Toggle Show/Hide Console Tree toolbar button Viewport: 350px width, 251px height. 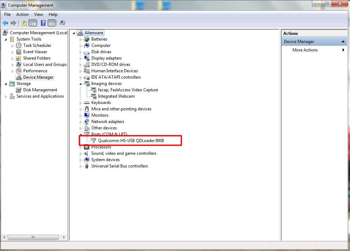click(x=33, y=23)
